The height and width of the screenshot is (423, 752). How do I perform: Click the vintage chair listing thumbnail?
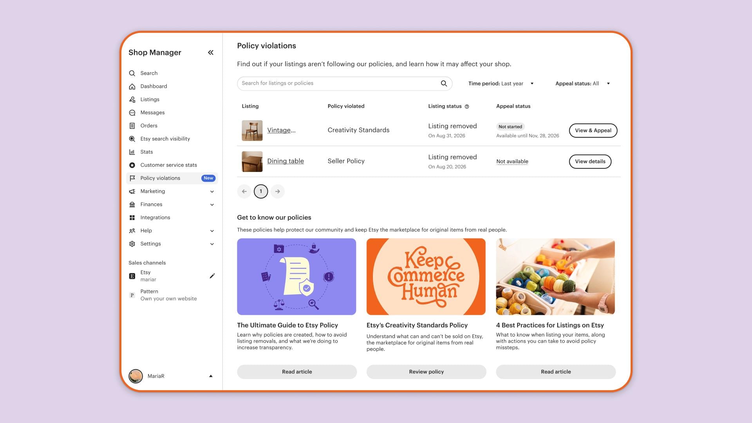[252, 130]
